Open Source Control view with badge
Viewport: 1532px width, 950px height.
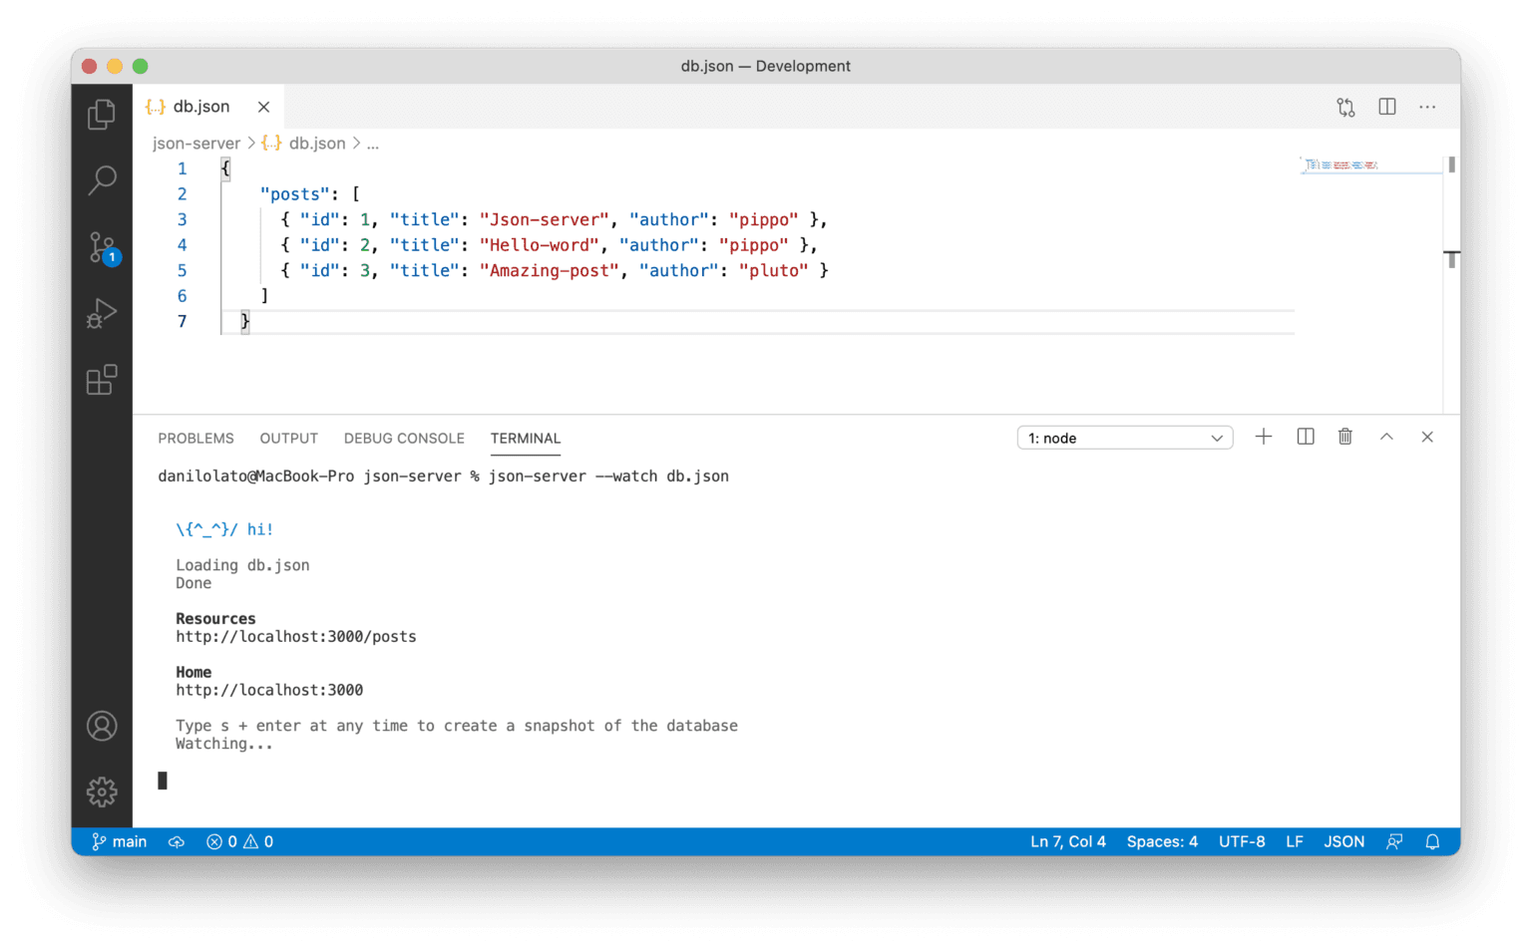102,247
